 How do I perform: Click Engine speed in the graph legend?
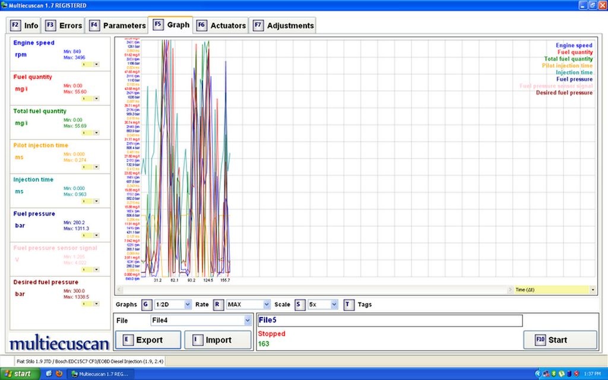click(574, 45)
